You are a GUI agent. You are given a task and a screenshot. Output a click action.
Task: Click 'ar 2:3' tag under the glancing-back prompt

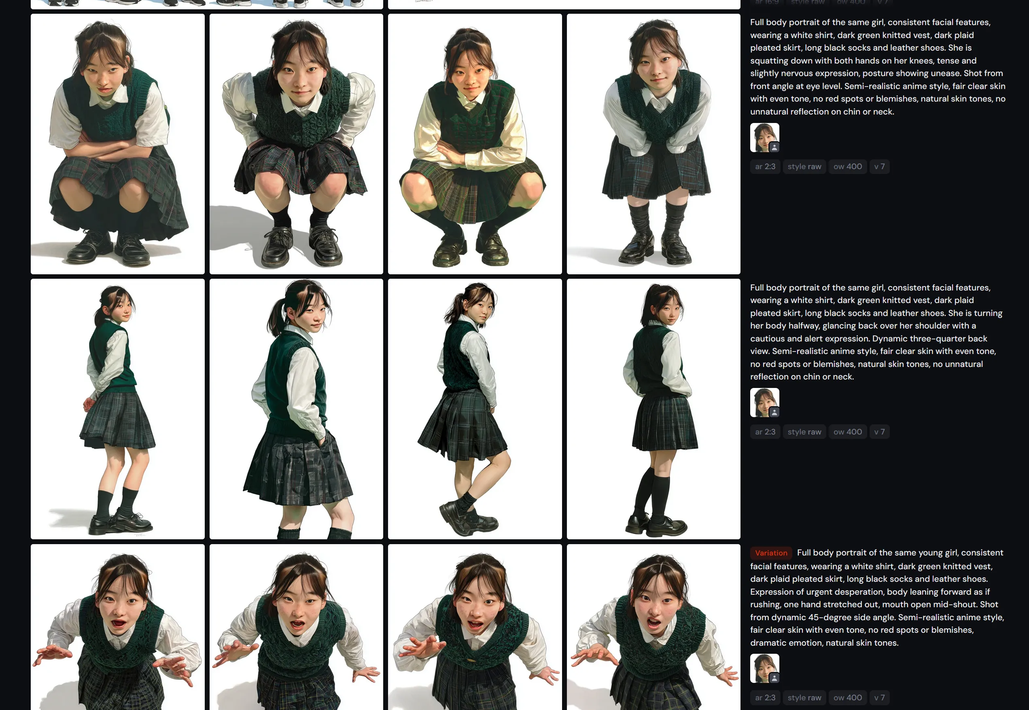(x=765, y=432)
